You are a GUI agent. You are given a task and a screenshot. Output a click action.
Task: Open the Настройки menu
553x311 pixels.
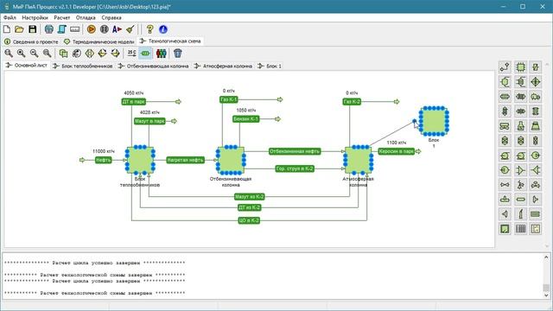point(35,17)
